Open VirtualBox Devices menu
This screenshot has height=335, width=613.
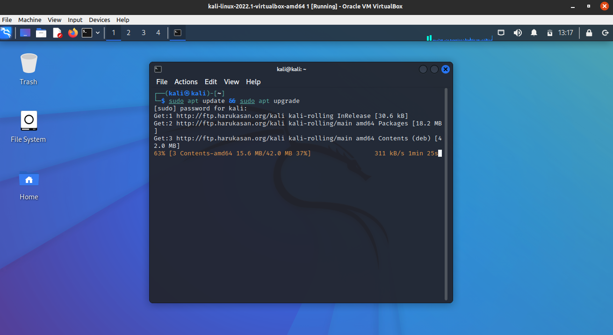100,20
